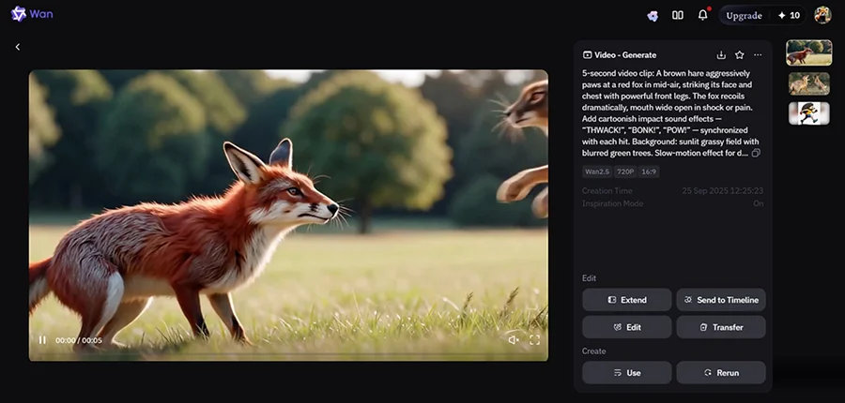
Task: Click the Wan logo in top left
Action: click(x=32, y=14)
